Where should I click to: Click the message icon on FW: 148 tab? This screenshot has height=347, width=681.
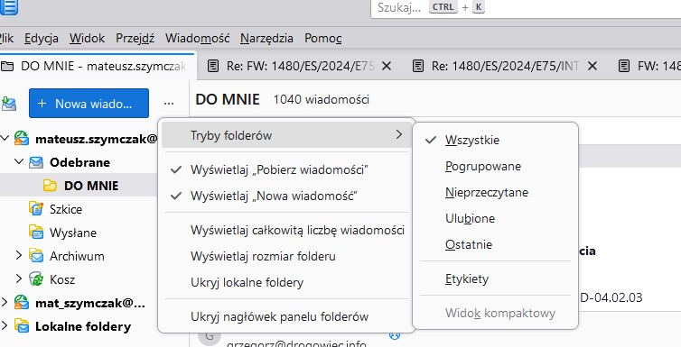coord(624,66)
